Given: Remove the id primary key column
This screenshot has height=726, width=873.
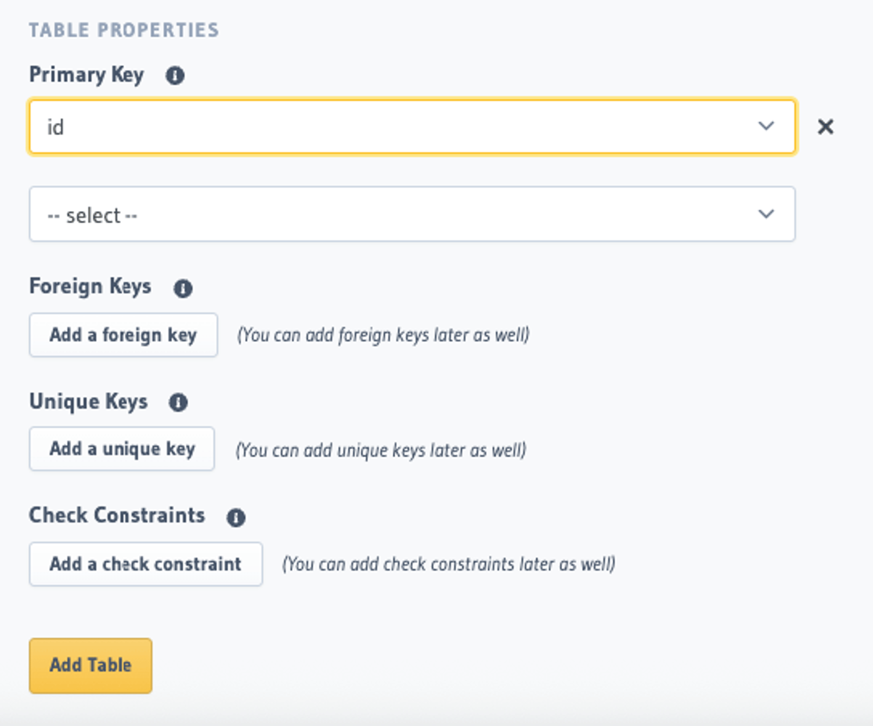Looking at the screenshot, I should tap(825, 126).
